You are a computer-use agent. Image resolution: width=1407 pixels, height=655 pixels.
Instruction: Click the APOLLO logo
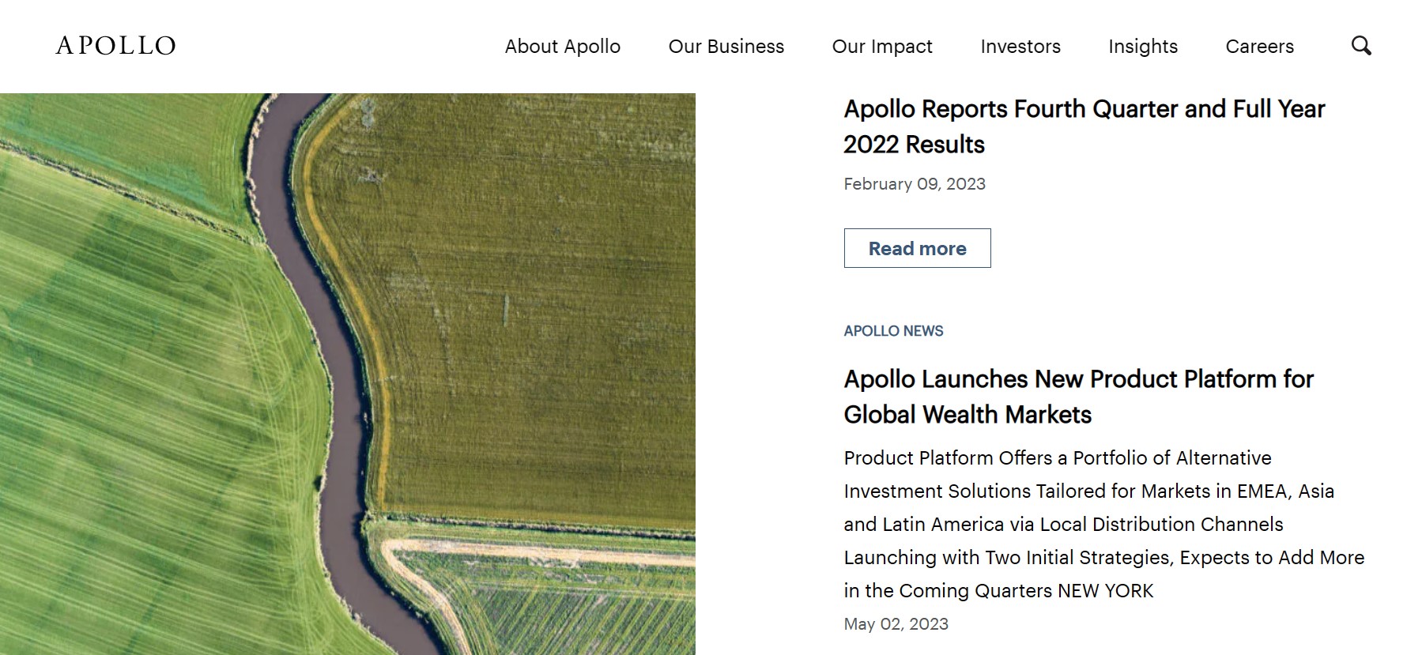click(115, 46)
